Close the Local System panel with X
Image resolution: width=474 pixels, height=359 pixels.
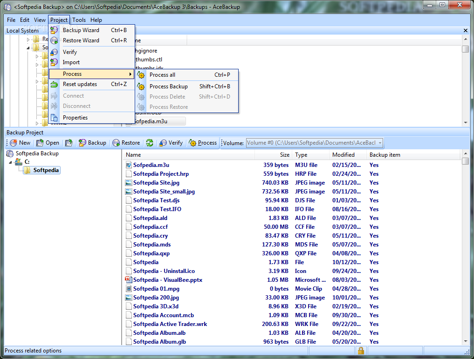466,31
